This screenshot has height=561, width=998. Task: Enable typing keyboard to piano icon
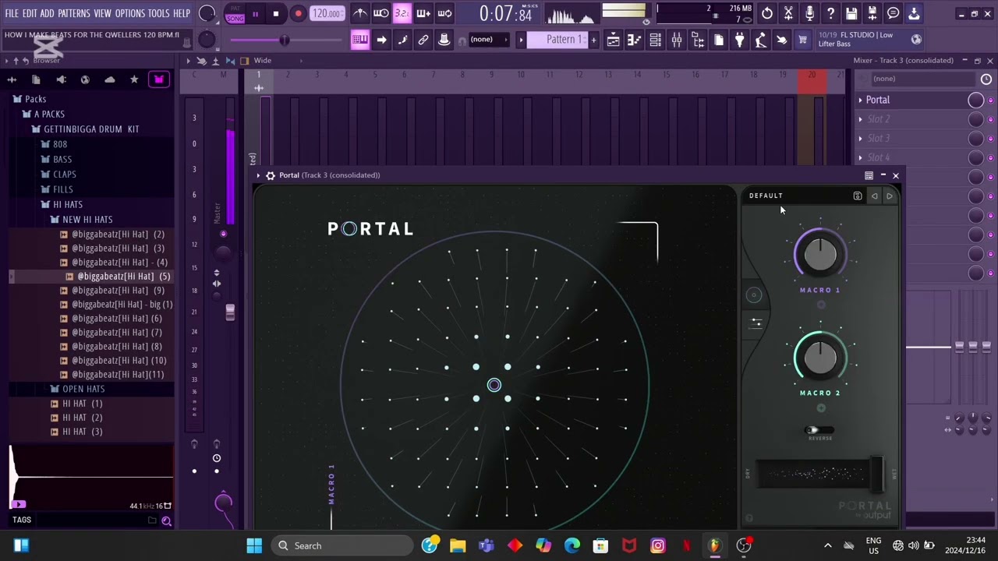pyautogui.click(x=360, y=41)
